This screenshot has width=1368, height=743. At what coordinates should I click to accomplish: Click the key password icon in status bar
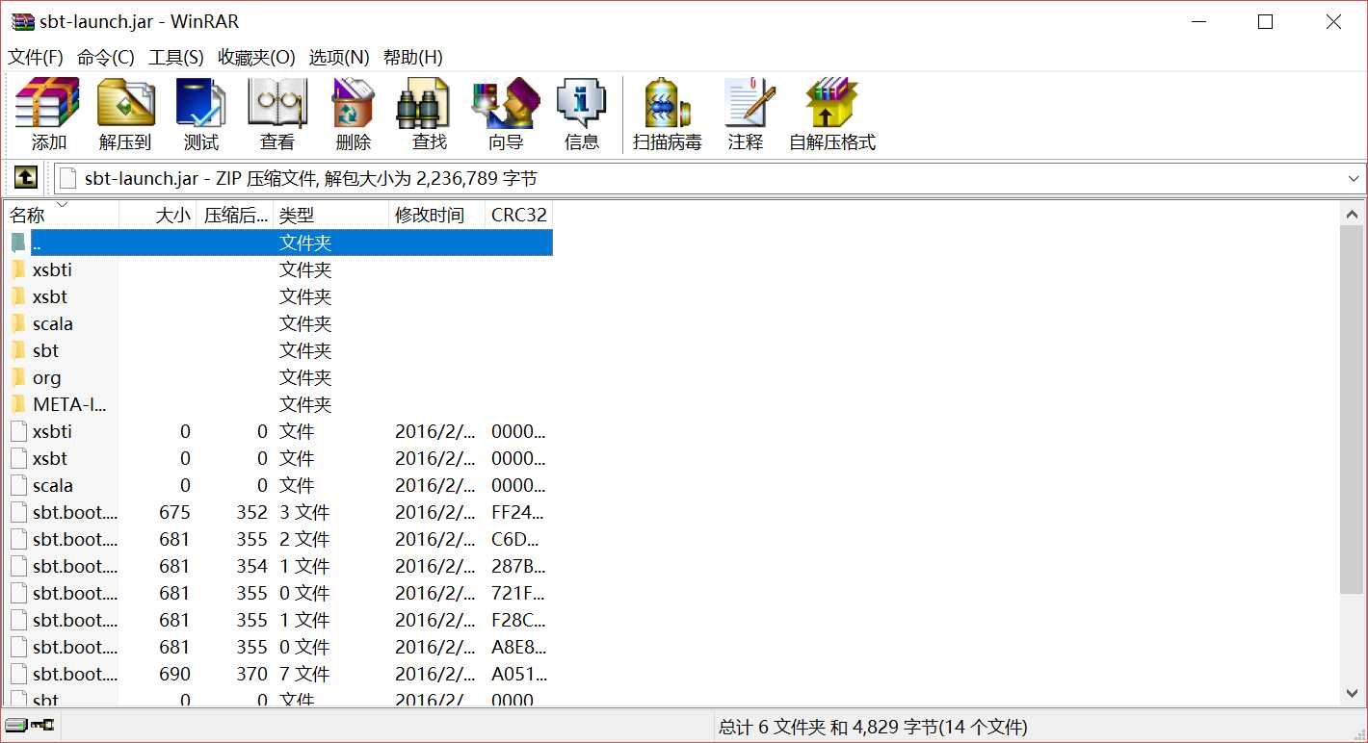(42, 724)
